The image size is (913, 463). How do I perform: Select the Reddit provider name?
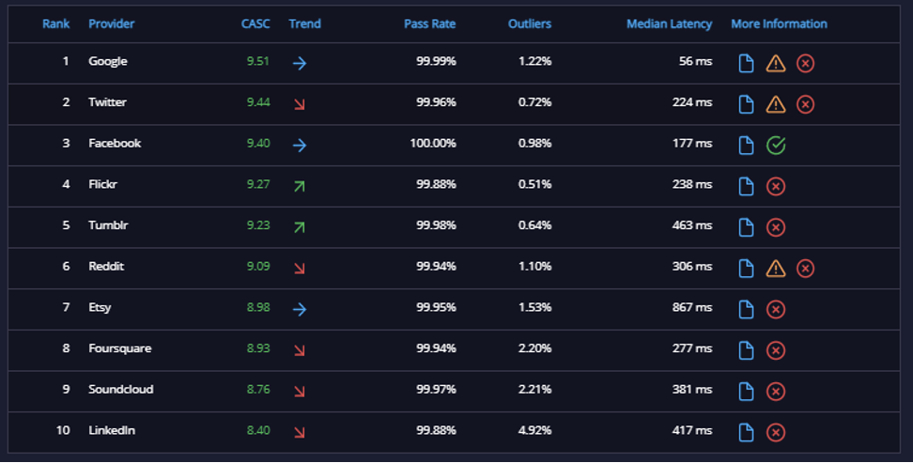pos(106,266)
